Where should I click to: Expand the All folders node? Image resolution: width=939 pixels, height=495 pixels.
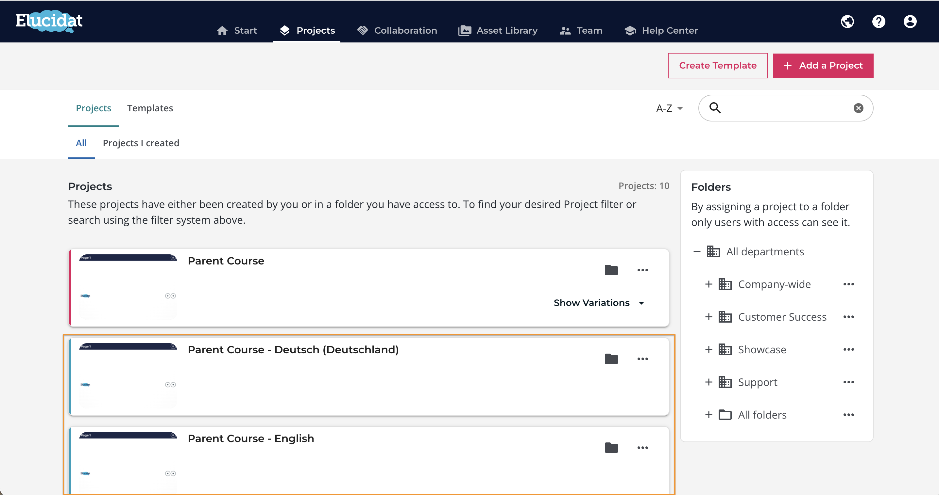708,415
